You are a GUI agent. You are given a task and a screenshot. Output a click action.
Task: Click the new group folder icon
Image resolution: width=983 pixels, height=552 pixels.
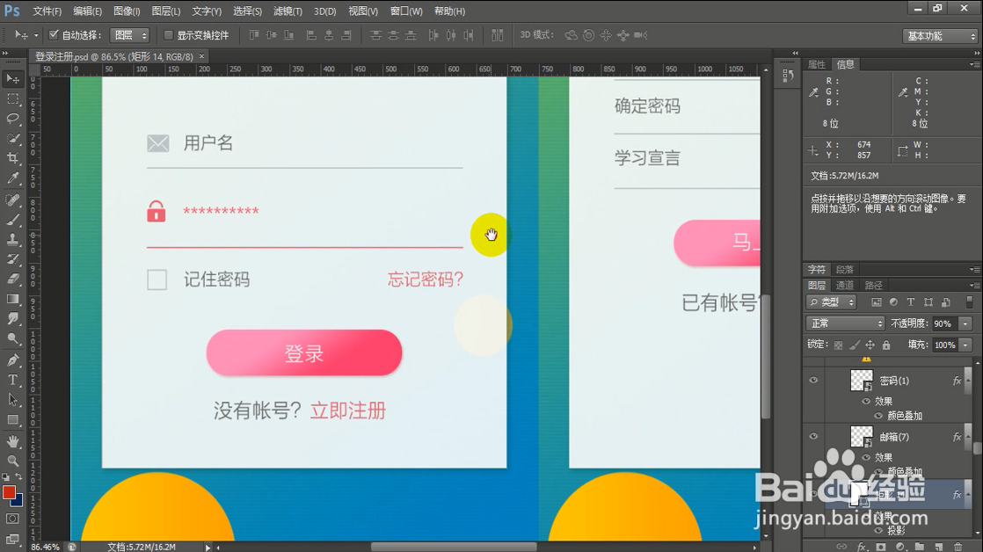(x=919, y=547)
